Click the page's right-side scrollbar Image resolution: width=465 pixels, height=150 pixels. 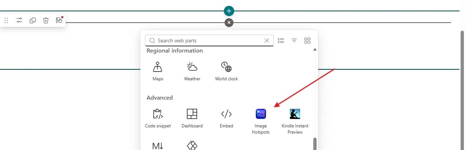(x=462, y=90)
